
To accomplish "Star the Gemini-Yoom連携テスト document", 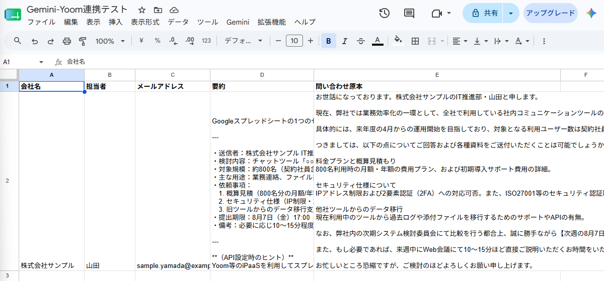I will coord(142,10).
